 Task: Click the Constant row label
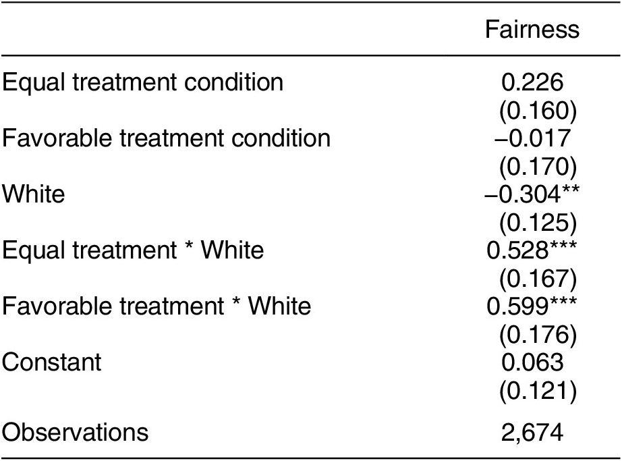coord(52,362)
